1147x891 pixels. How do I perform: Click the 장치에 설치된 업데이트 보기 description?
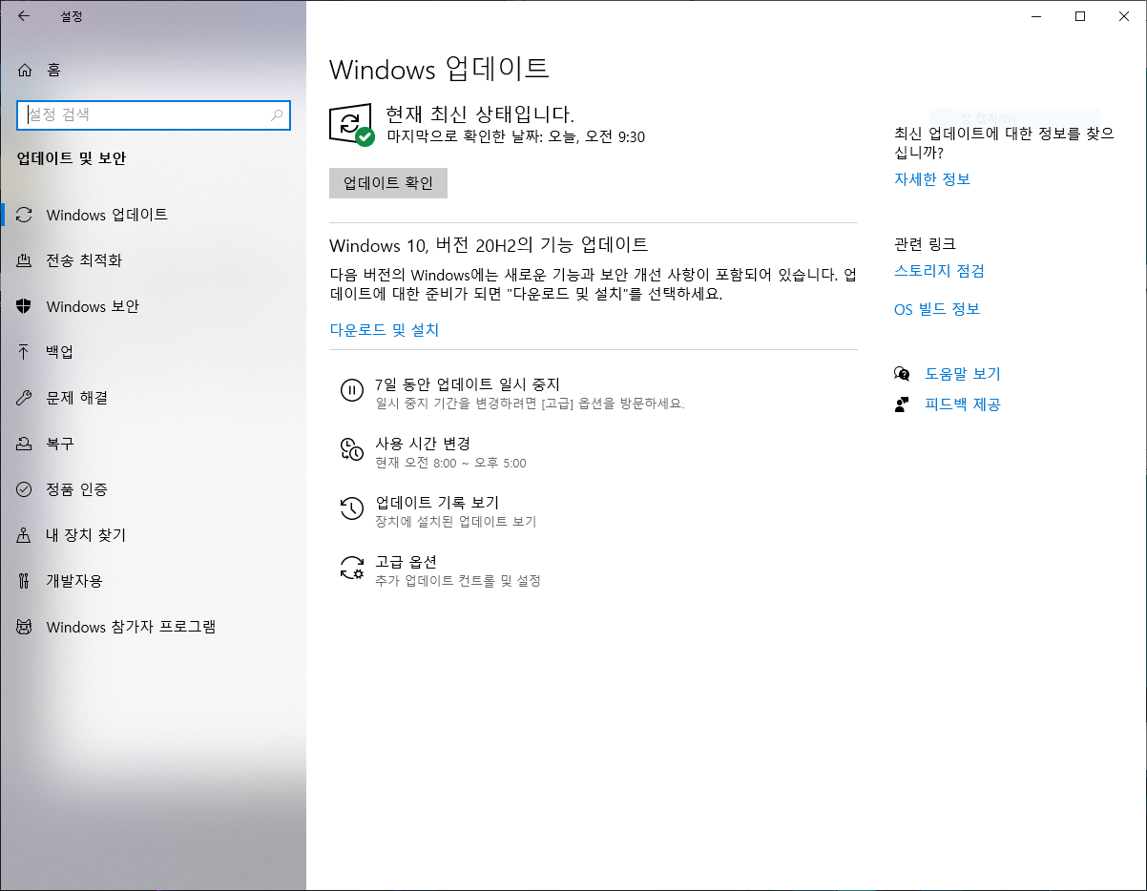[456, 523]
